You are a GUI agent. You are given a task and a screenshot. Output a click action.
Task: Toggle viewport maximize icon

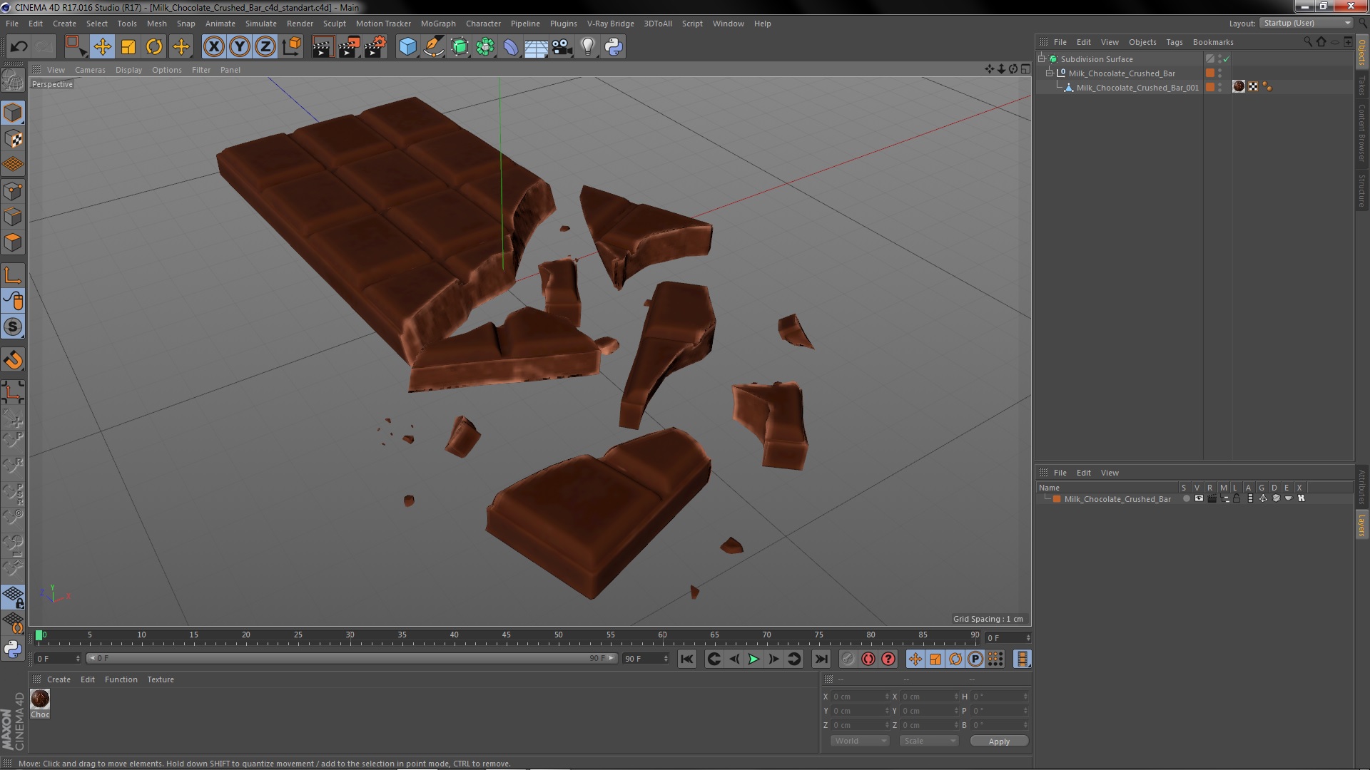click(1025, 69)
